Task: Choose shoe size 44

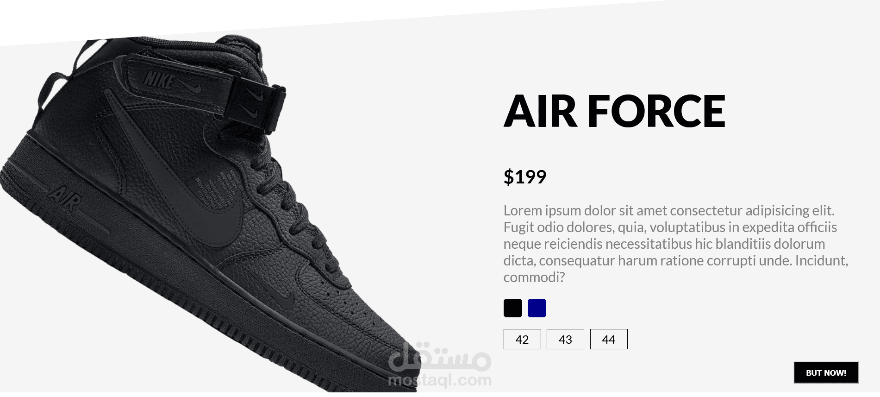Action: tap(609, 339)
